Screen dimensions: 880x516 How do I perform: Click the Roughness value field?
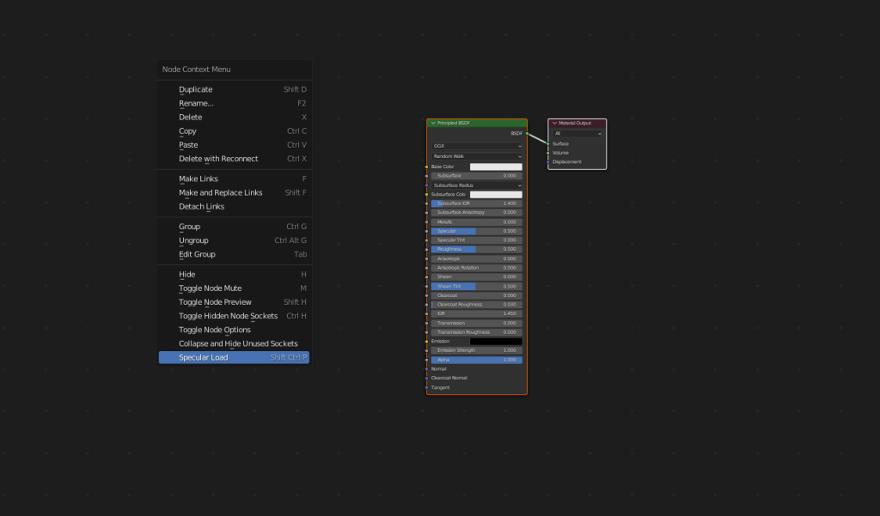tap(477, 249)
